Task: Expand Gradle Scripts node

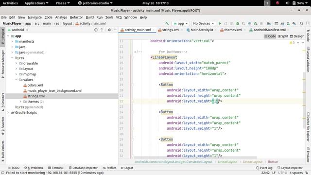Action: pyautogui.click(x=8, y=112)
